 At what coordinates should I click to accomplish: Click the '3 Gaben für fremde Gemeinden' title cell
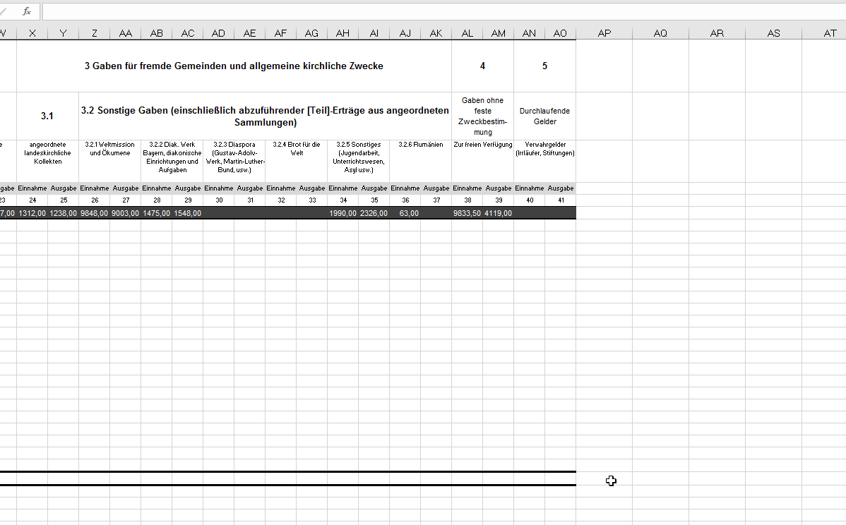pos(234,66)
